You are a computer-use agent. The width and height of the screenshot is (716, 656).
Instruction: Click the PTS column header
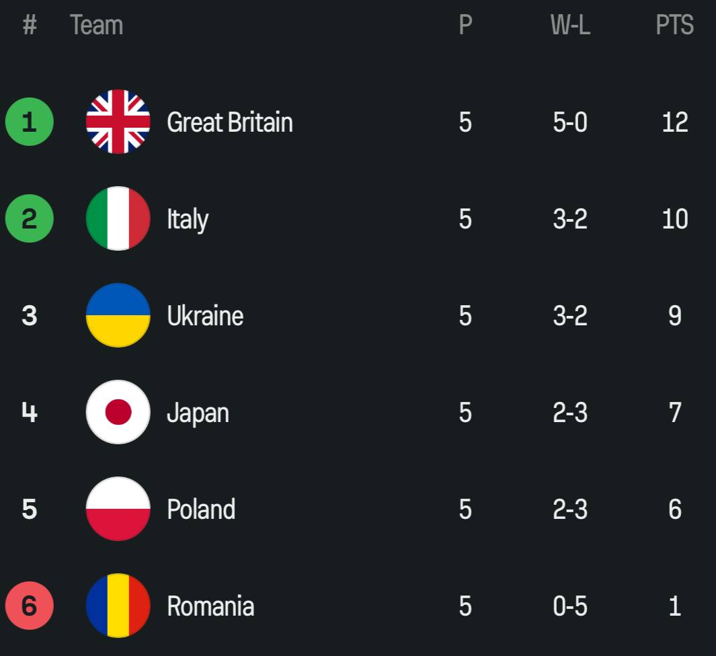pyautogui.click(x=675, y=25)
